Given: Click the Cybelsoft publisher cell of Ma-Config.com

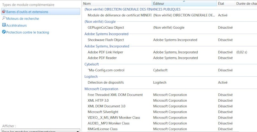Looking at the screenshot, I should pyautogui.click(x=160, y=70).
